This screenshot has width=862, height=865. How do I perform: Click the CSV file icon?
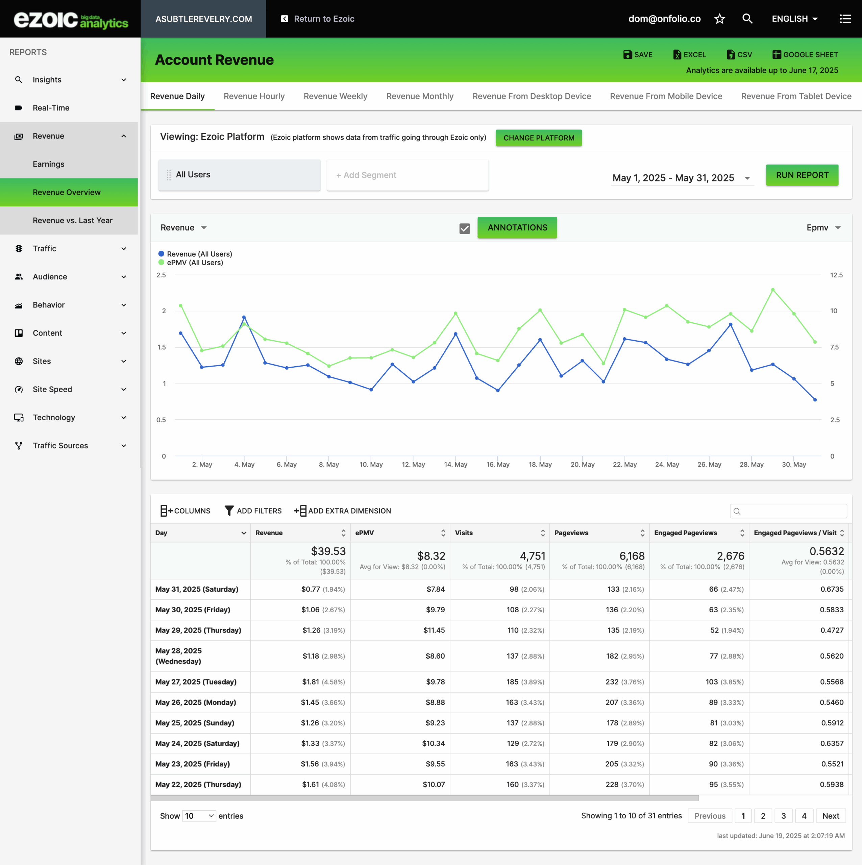click(731, 55)
